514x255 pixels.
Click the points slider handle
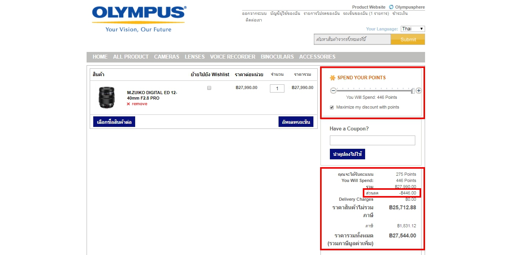413,91
